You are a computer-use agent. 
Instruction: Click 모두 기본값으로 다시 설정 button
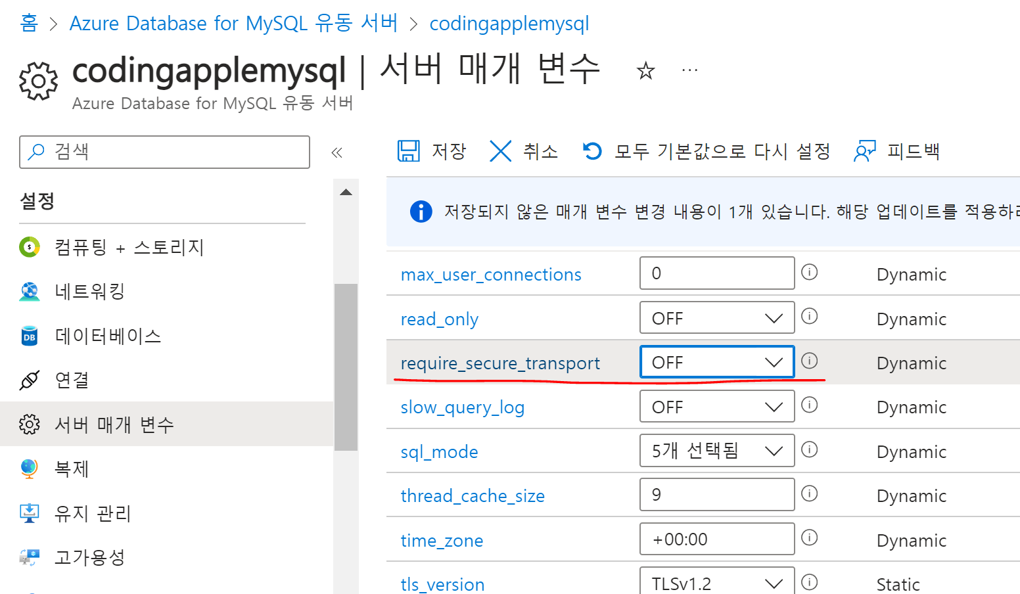[x=722, y=151]
